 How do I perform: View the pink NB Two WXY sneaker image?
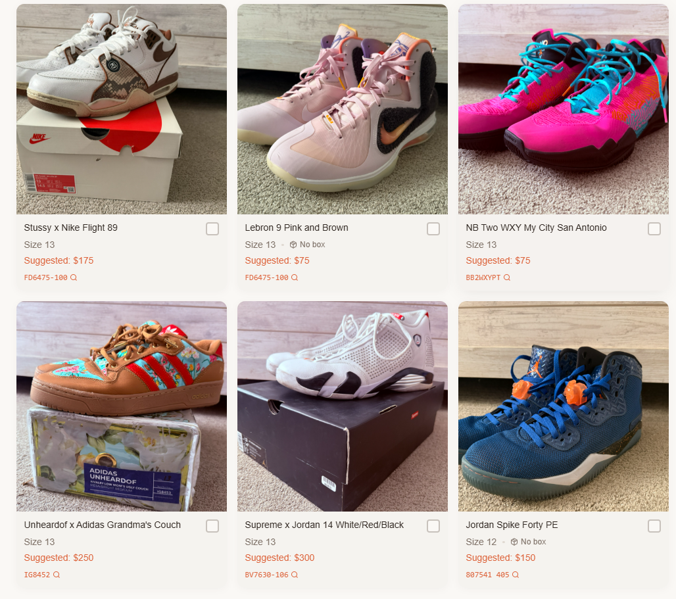[564, 109]
